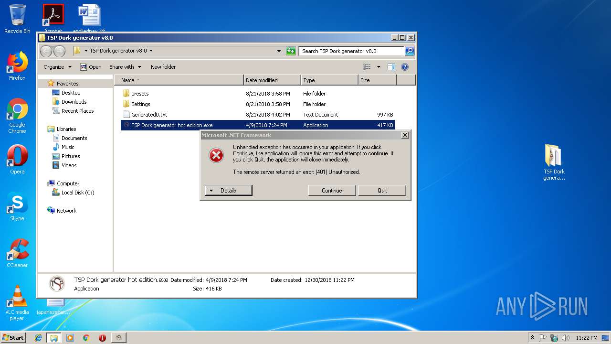
Task: Sort by the Type column header
Action: click(x=329, y=80)
